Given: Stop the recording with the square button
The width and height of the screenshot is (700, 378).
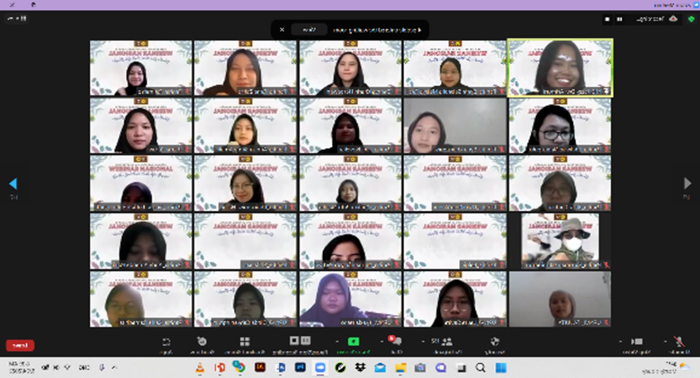Looking at the screenshot, I should click(608, 19).
